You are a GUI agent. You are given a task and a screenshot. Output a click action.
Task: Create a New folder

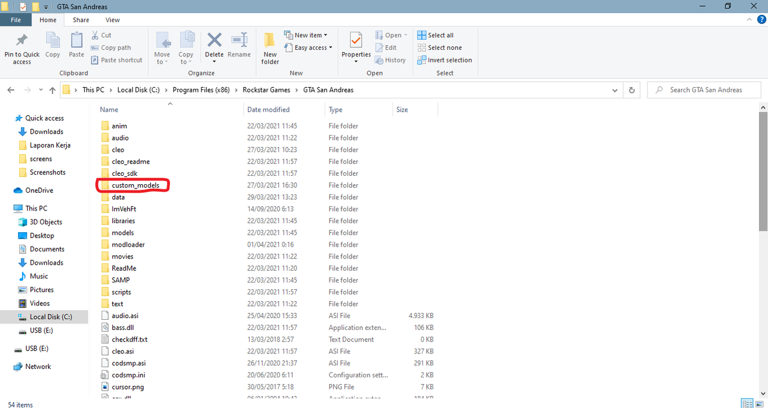coord(270,48)
